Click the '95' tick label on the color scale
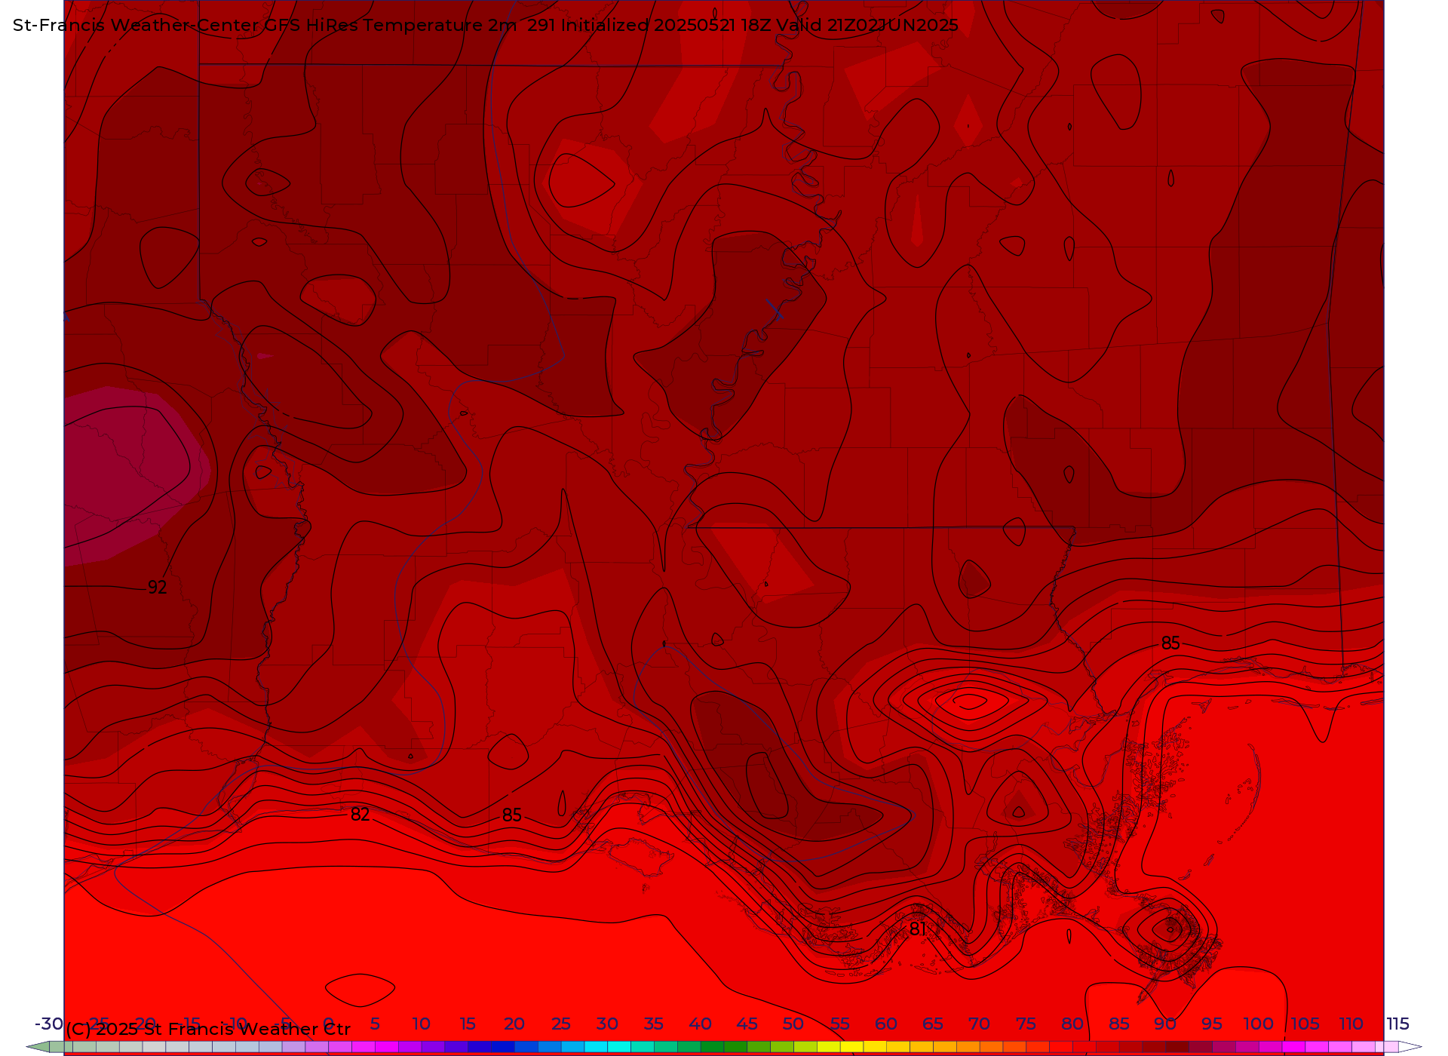Screen dimensions: 1448x1056 [x=1212, y=1024]
